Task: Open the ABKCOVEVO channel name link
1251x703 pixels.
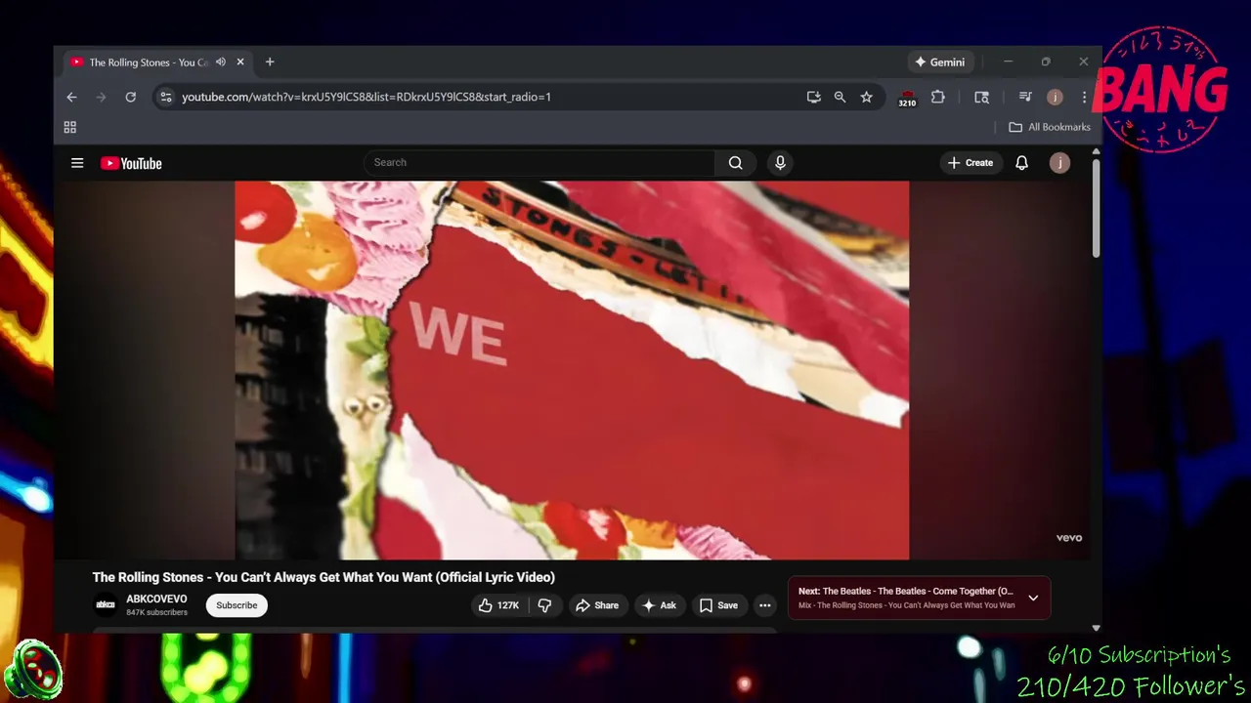Action: tap(156, 599)
